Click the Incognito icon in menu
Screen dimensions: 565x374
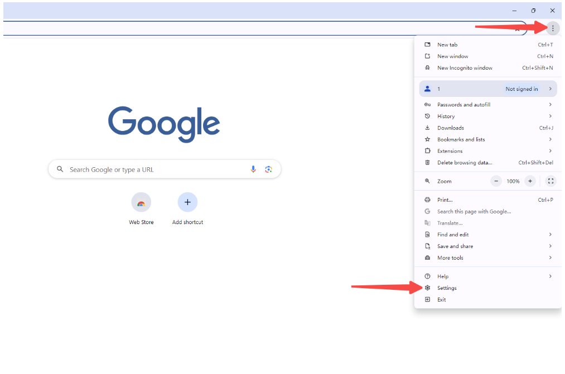point(427,67)
